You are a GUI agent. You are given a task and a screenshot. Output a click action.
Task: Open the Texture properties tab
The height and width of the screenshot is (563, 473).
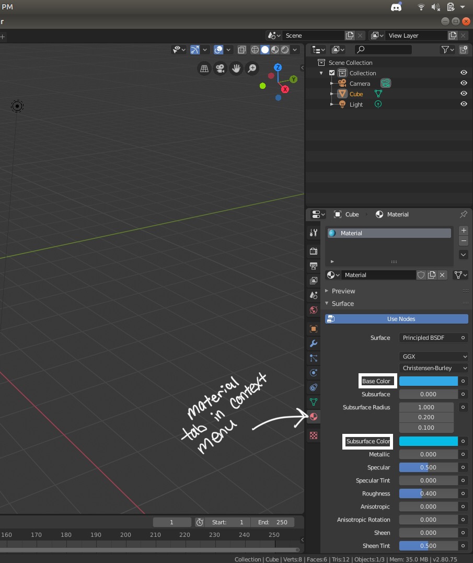(x=313, y=435)
